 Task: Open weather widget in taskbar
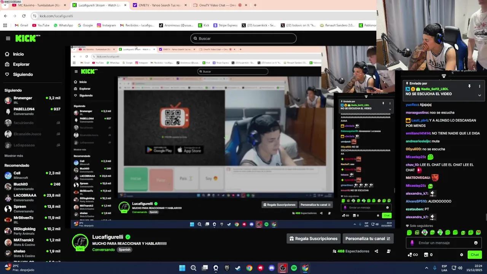click(x=19, y=268)
